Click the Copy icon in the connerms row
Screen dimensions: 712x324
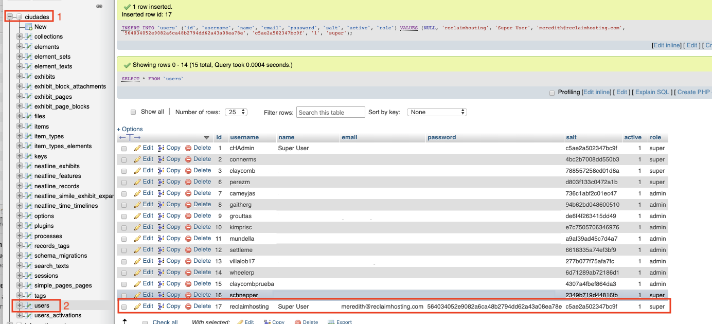click(161, 159)
